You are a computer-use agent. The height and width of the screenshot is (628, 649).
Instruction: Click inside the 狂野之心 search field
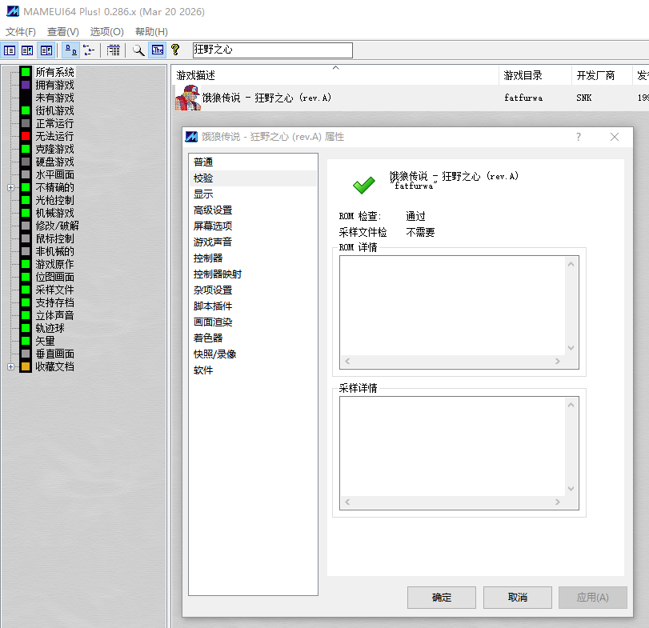point(272,50)
